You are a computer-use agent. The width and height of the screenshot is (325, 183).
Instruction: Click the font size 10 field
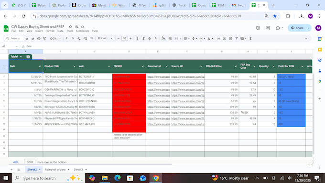(x=124, y=38)
